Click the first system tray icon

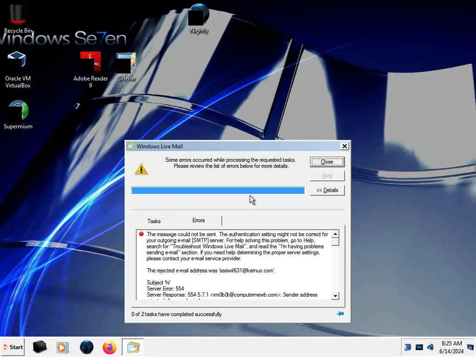408,347
